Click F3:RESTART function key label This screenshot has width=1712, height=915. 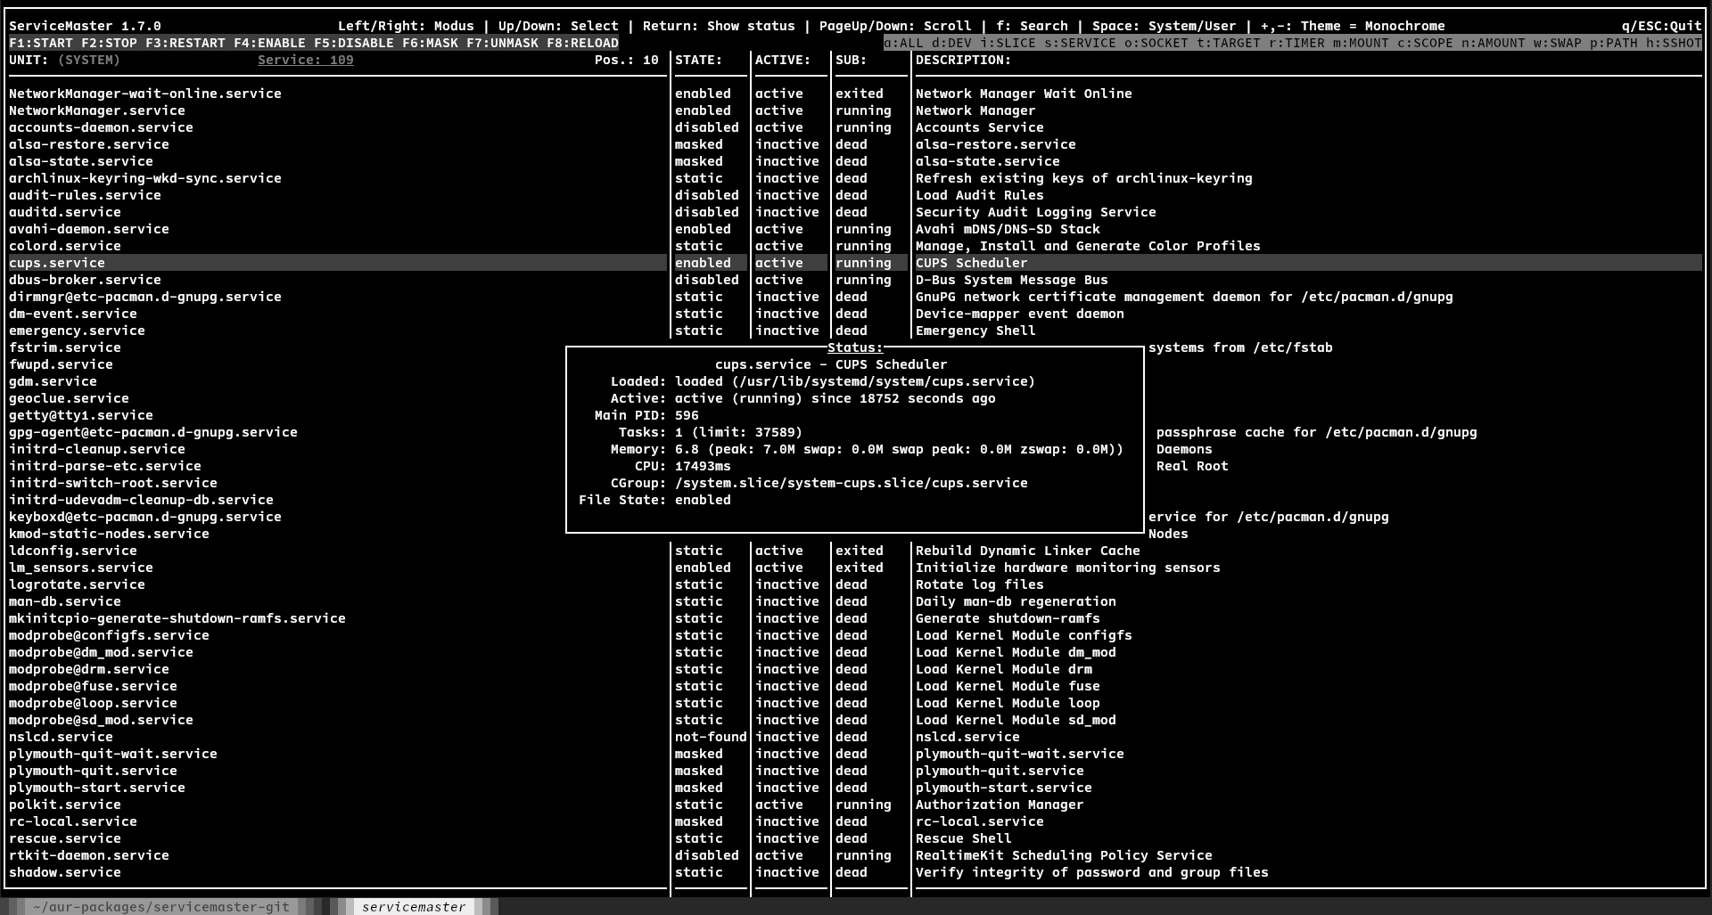click(185, 43)
